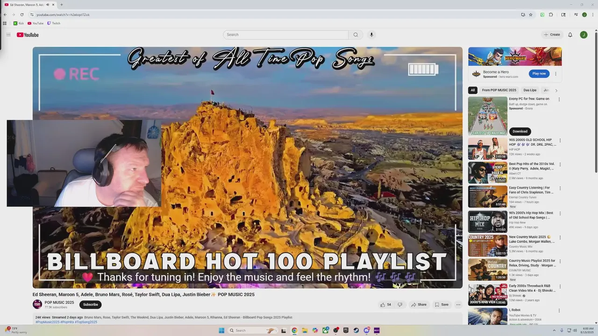This screenshot has height=336, width=598.
Task: Click the search magnifier button
Action: 356,35
